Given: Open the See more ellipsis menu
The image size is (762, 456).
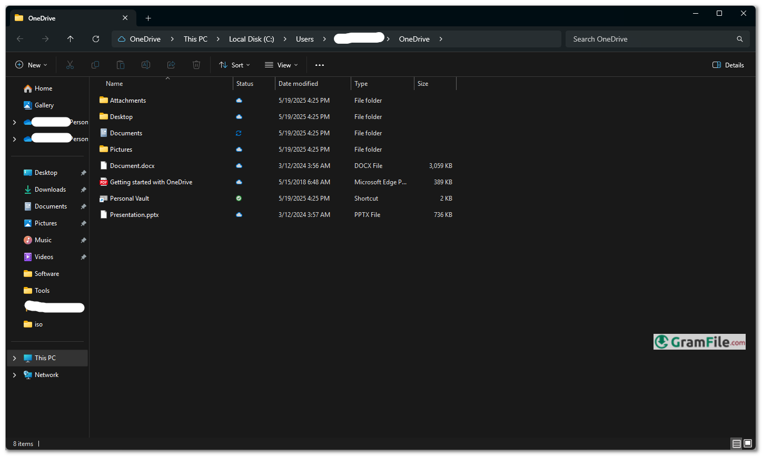Looking at the screenshot, I should [320, 65].
